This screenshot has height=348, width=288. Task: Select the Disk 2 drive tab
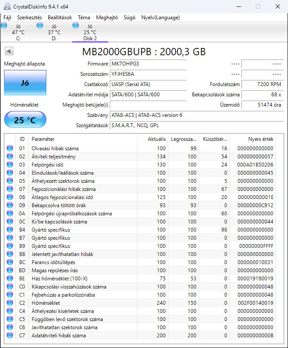pos(90,32)
